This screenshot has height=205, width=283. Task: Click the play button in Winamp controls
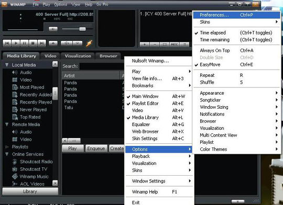coord(16,43)
